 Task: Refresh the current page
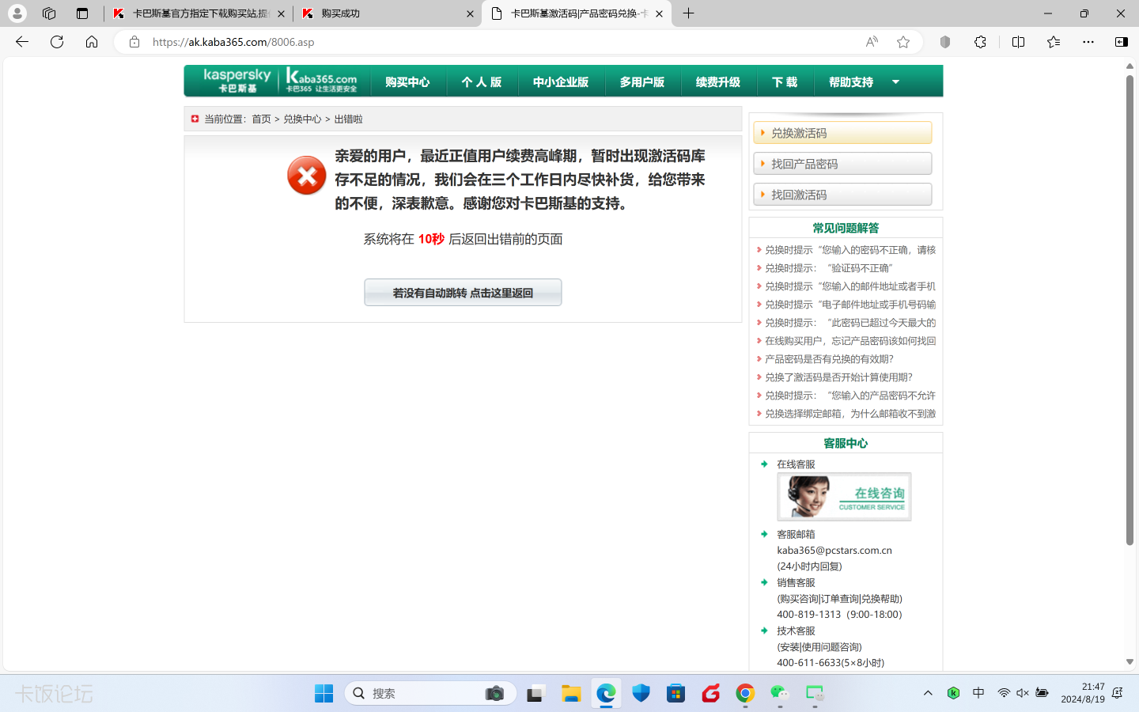click(x=57, y=42)
